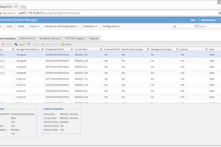The height and width of the screenshot is (147, 221).
Task: Click 'SRA200_1:0c' port in first row
Action: pyautogui.click(x=81, y=55)
